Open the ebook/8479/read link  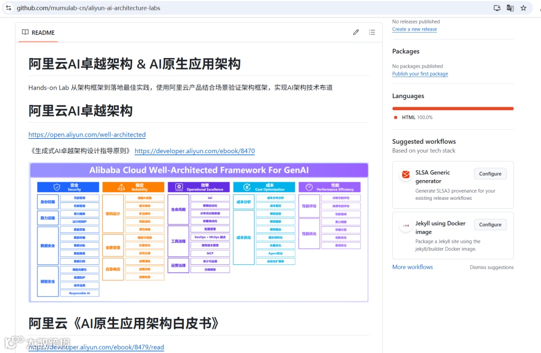tap(96, 347)
